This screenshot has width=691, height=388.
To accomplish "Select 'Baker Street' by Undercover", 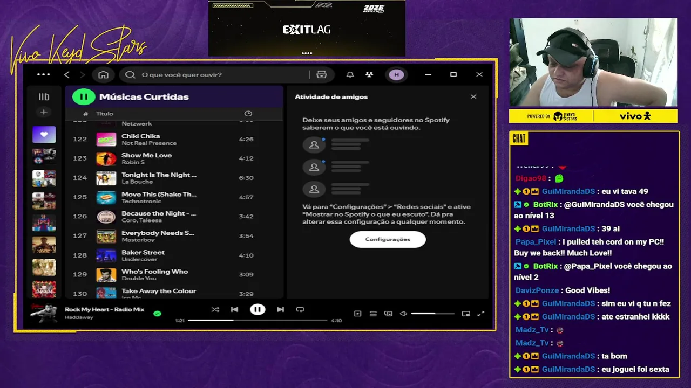I will (174, 255).
